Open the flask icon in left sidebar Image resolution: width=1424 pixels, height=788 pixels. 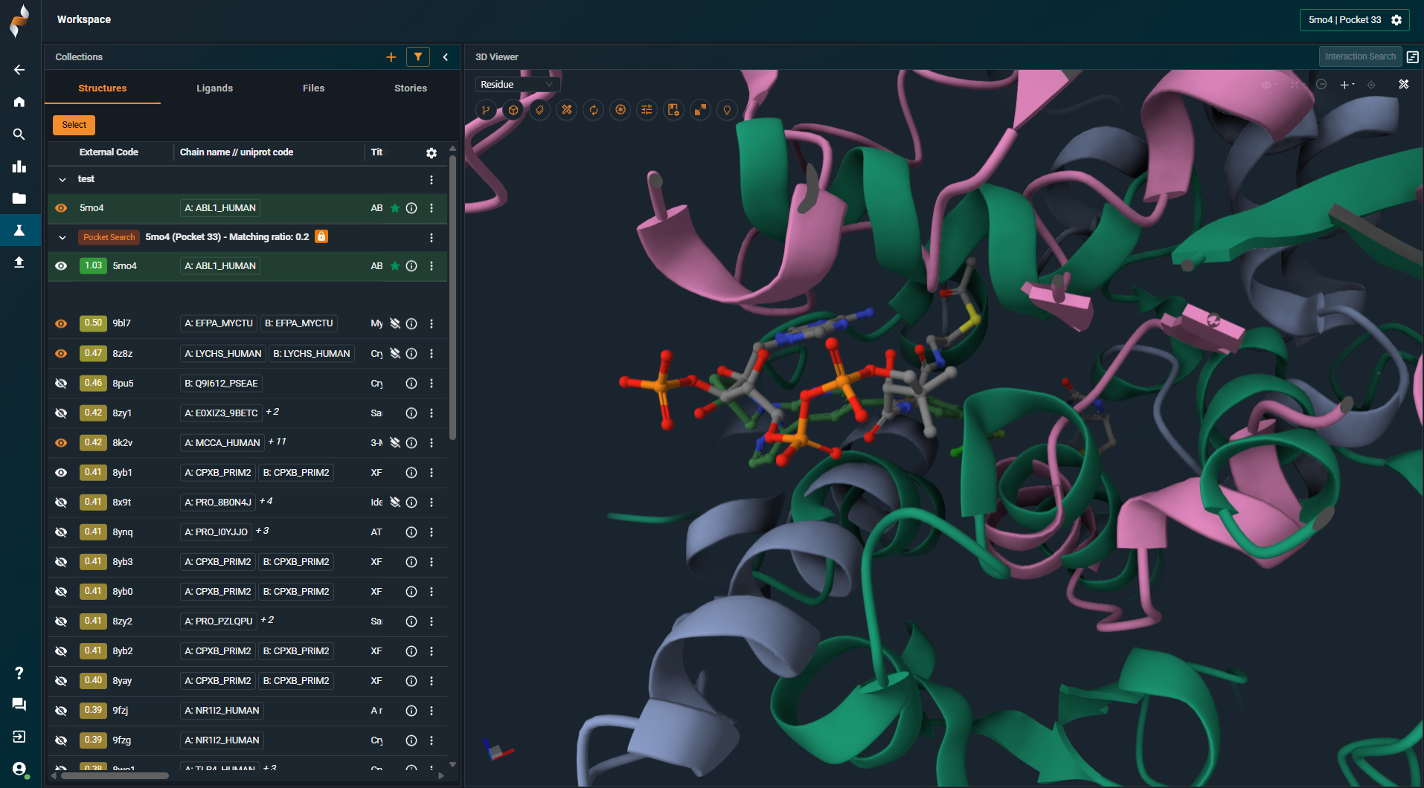(x=19, y=230)
